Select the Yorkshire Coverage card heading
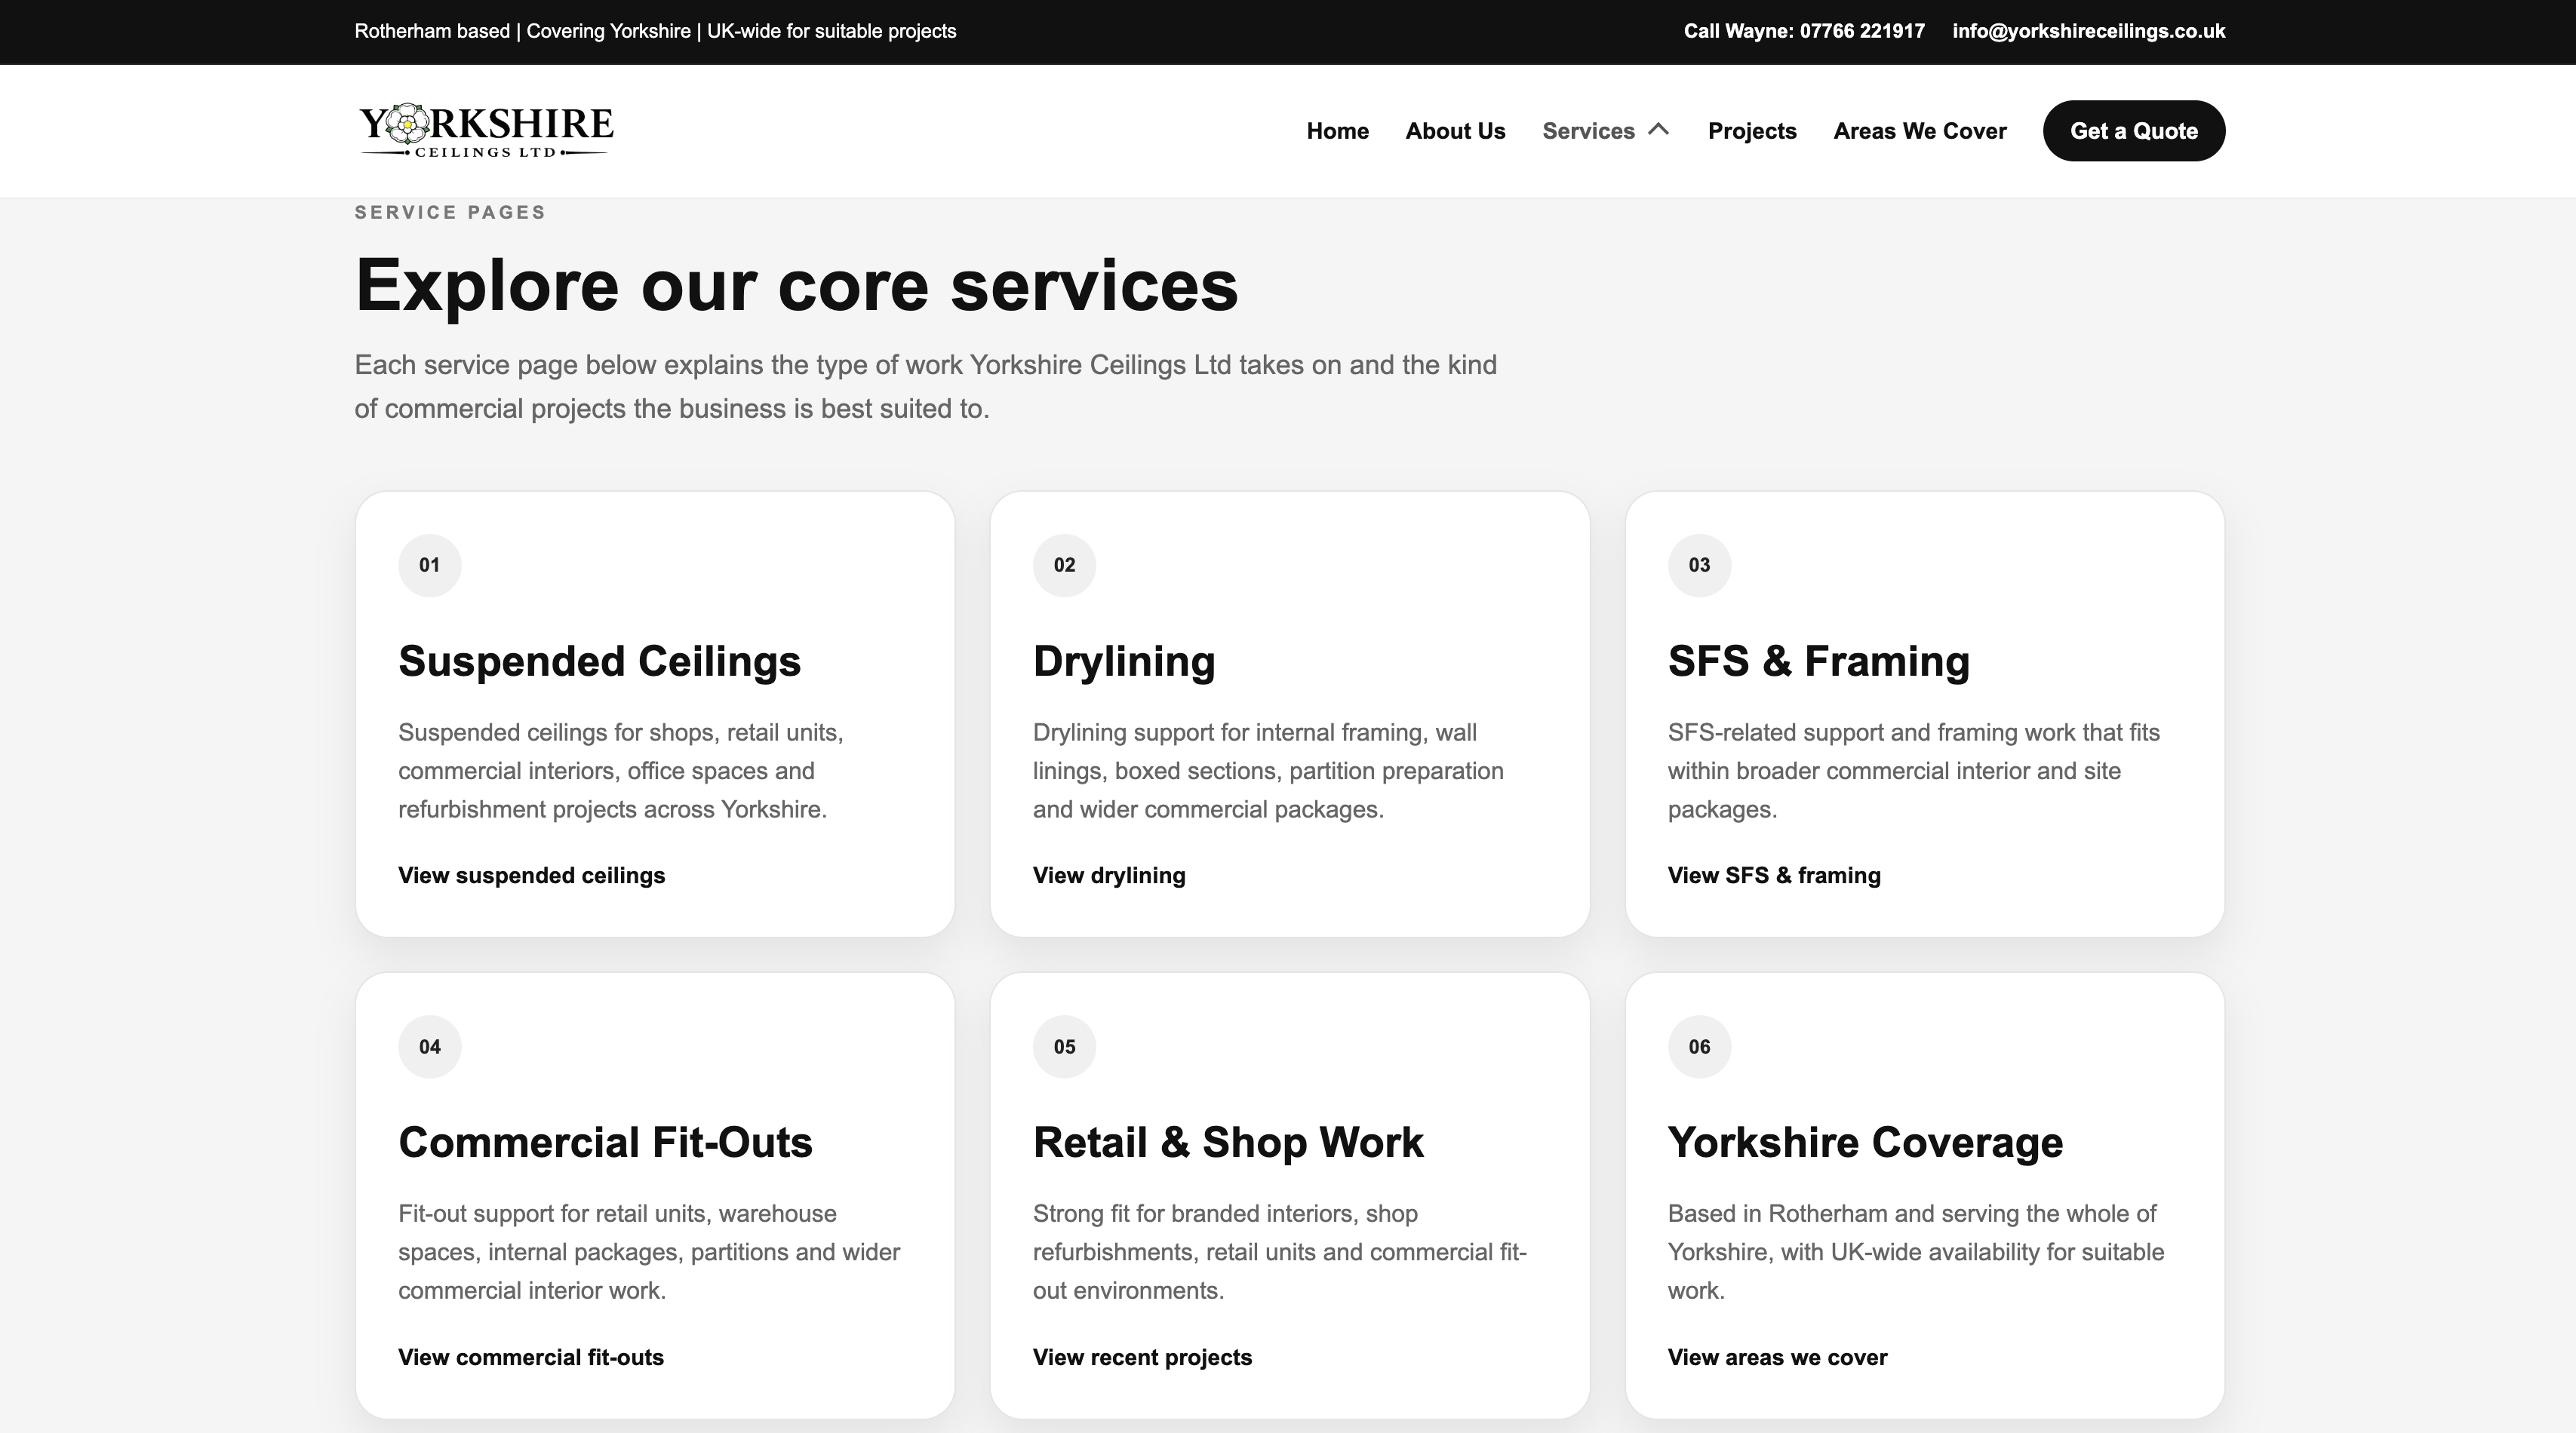2576x1433 pixels. [x=1865, y=1142]
